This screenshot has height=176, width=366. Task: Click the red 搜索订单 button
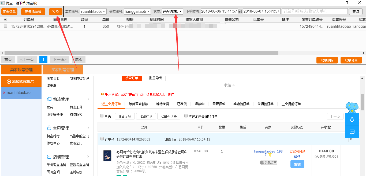(132, 78)
